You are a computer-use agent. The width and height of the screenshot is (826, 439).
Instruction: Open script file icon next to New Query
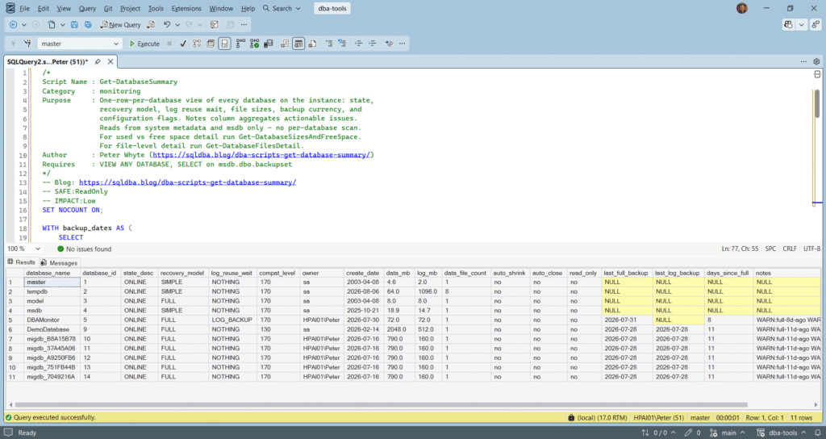(x=151, y=25)
